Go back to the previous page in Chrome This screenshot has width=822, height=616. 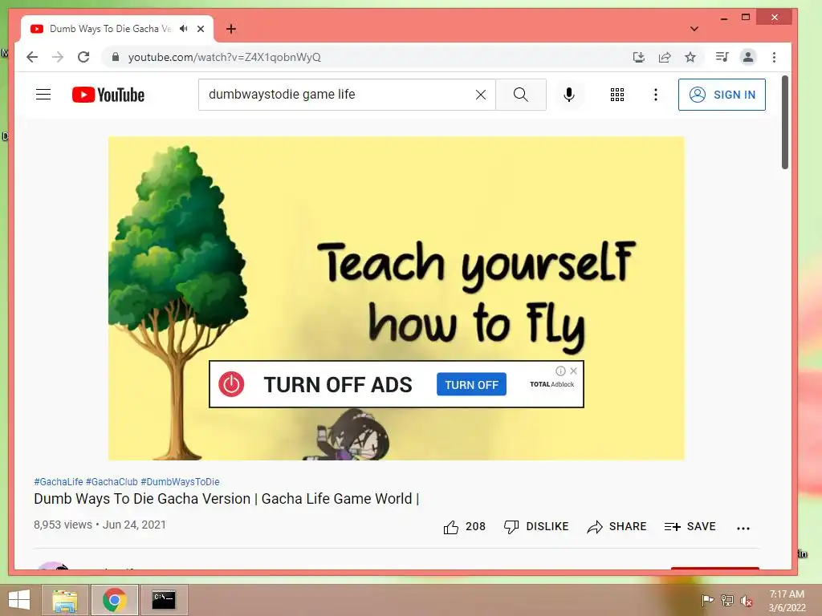point(32,57)
